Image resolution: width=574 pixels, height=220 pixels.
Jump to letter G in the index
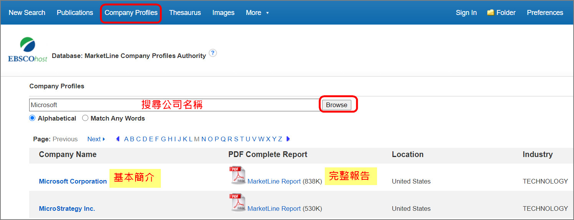tap(163, 139)
